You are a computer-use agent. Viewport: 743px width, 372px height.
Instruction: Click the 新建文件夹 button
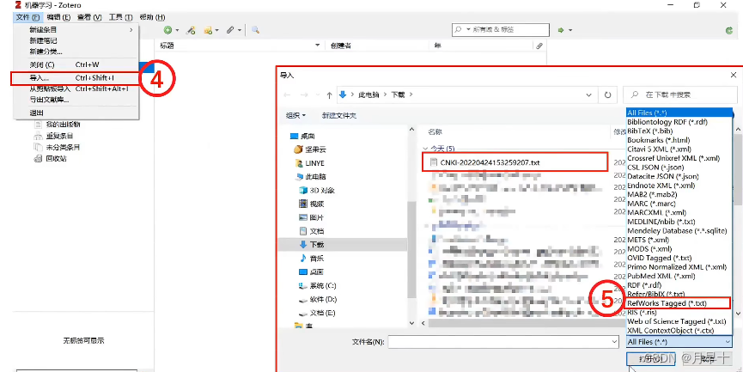(x=339, y=116)
